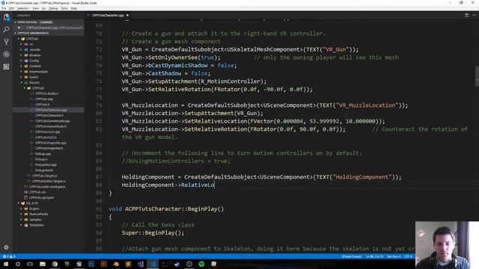
Task: Expand the Intermediate folder
Action: tap(38, 72)
